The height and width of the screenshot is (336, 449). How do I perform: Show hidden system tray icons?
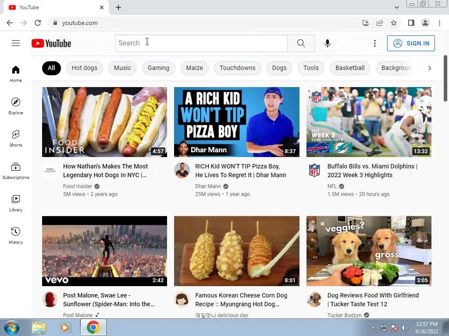[373, 328]
